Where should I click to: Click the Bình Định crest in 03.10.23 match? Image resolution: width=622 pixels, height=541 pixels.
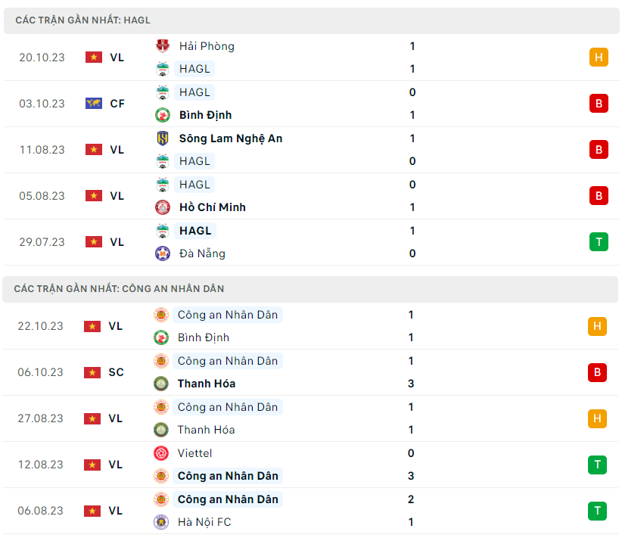point(163,115)
